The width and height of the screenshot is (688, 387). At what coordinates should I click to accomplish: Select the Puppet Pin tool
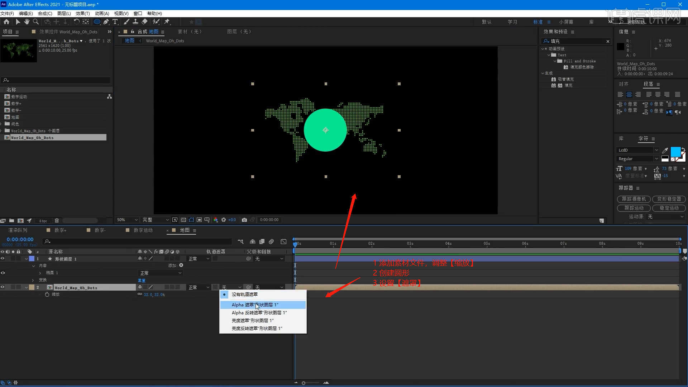[167, 22]
